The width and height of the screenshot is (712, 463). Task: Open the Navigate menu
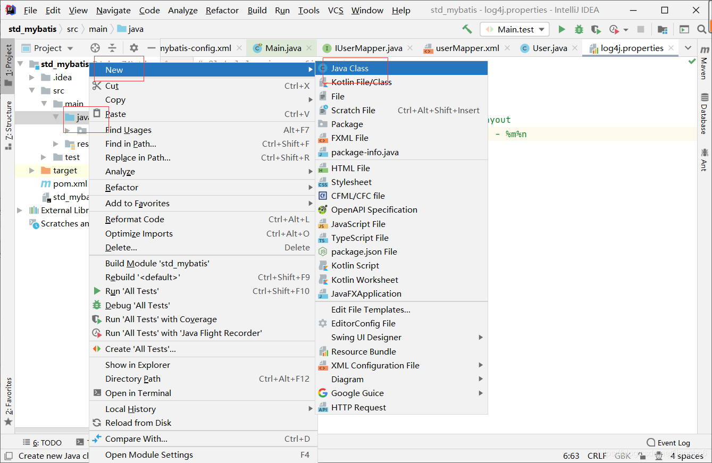tap(113, 10)
